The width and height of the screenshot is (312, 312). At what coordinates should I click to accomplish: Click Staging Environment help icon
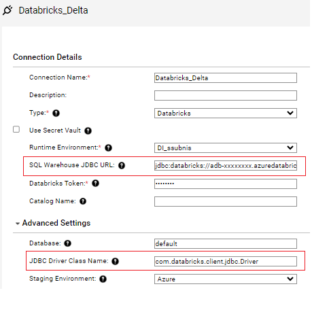pyautogui.click(x=103, y=279)
